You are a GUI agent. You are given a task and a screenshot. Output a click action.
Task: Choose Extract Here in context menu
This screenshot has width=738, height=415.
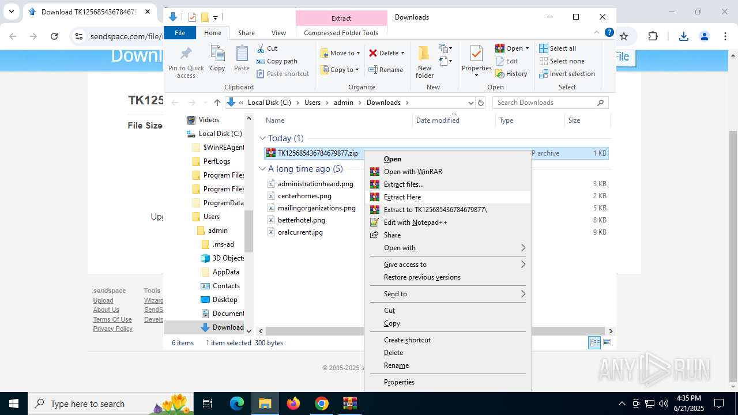click(447, 197)
